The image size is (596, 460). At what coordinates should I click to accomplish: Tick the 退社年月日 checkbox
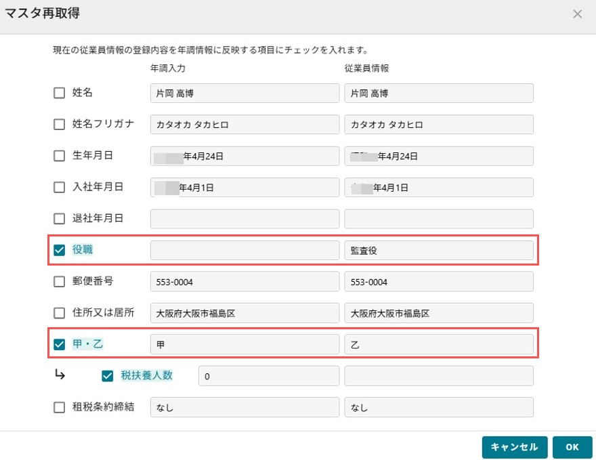point(60,219)
